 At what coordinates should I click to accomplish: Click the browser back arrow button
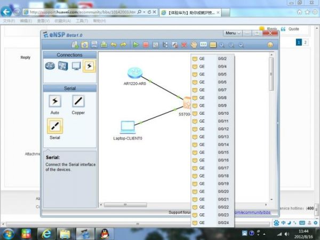[6, 12]
